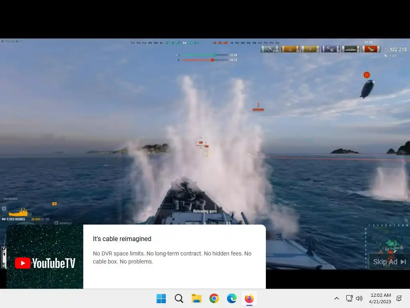The image size is (410, 308).
Task: Launch File Explorer from the taskbar
Action: coord(196,298)
